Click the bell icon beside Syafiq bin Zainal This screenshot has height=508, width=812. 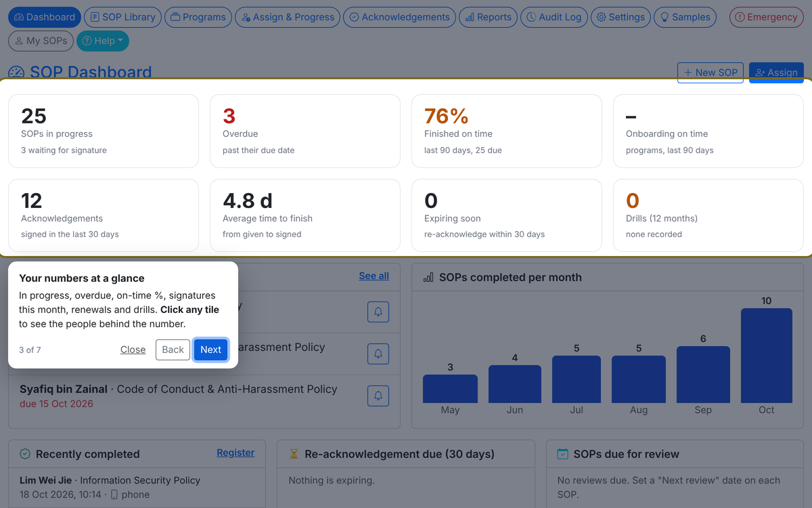point(378,396)
